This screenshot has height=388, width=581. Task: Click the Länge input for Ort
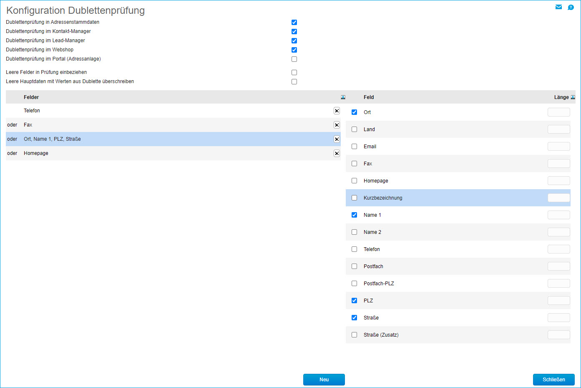(x=558, y=112)
